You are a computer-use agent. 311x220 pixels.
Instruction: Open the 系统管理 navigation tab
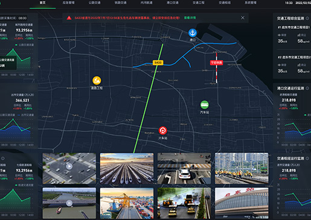coord(251,3)
